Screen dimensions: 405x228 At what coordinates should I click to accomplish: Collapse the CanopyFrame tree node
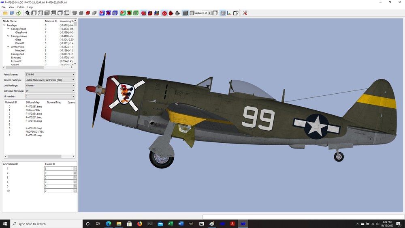click(8, 36)
